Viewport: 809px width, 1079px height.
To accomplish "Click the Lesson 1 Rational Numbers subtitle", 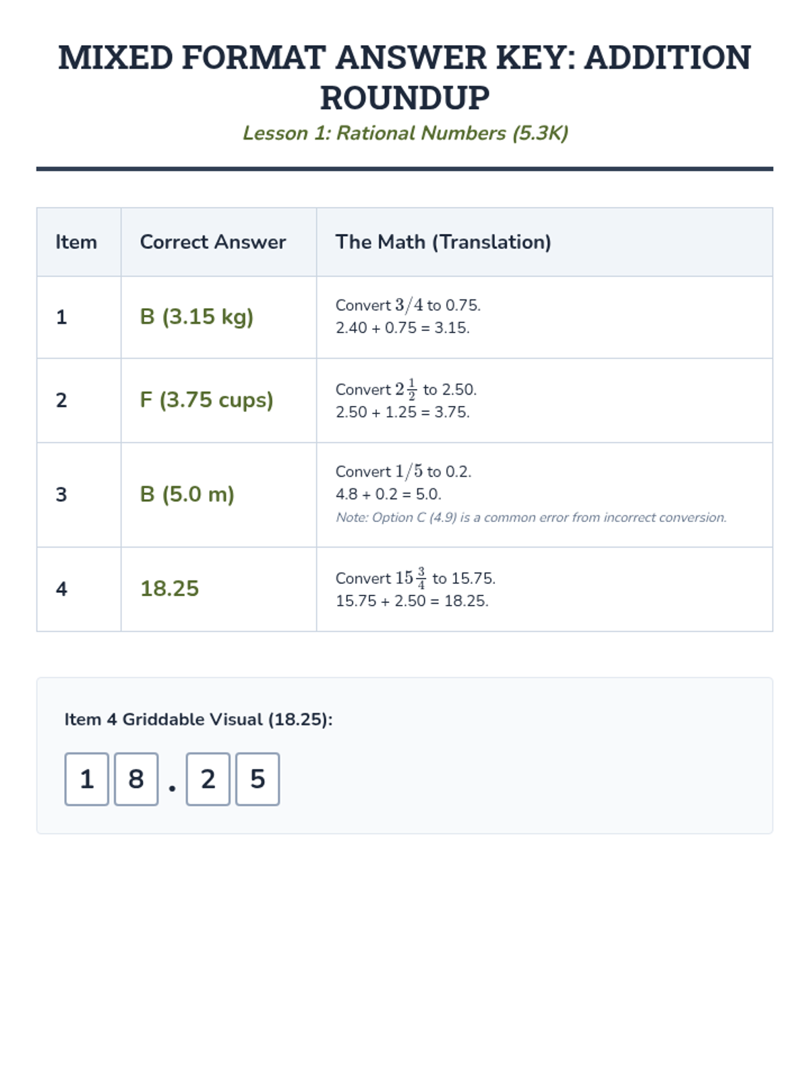I will click(404, 133).
